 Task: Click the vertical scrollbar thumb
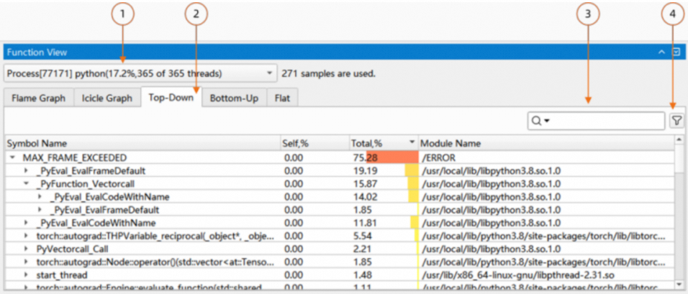click(679, 160)
